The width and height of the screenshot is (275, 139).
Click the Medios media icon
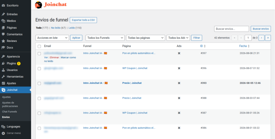pos(3,21)
